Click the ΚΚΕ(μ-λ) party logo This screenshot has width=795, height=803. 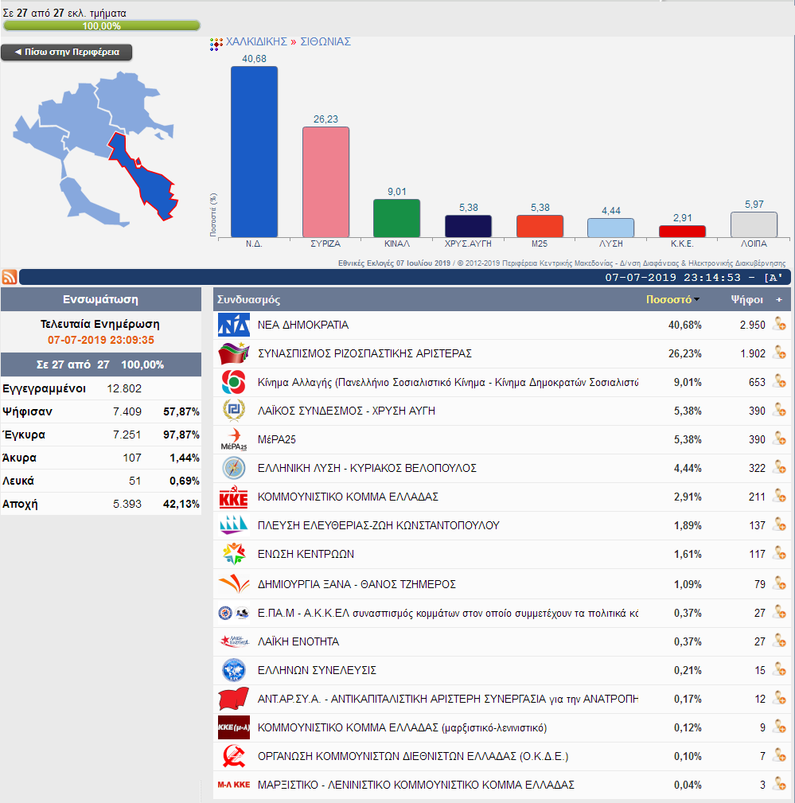(234, 727)
